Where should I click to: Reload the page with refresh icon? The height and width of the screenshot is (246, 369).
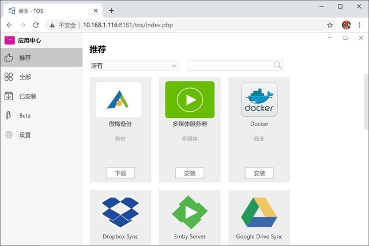[36, 25]
